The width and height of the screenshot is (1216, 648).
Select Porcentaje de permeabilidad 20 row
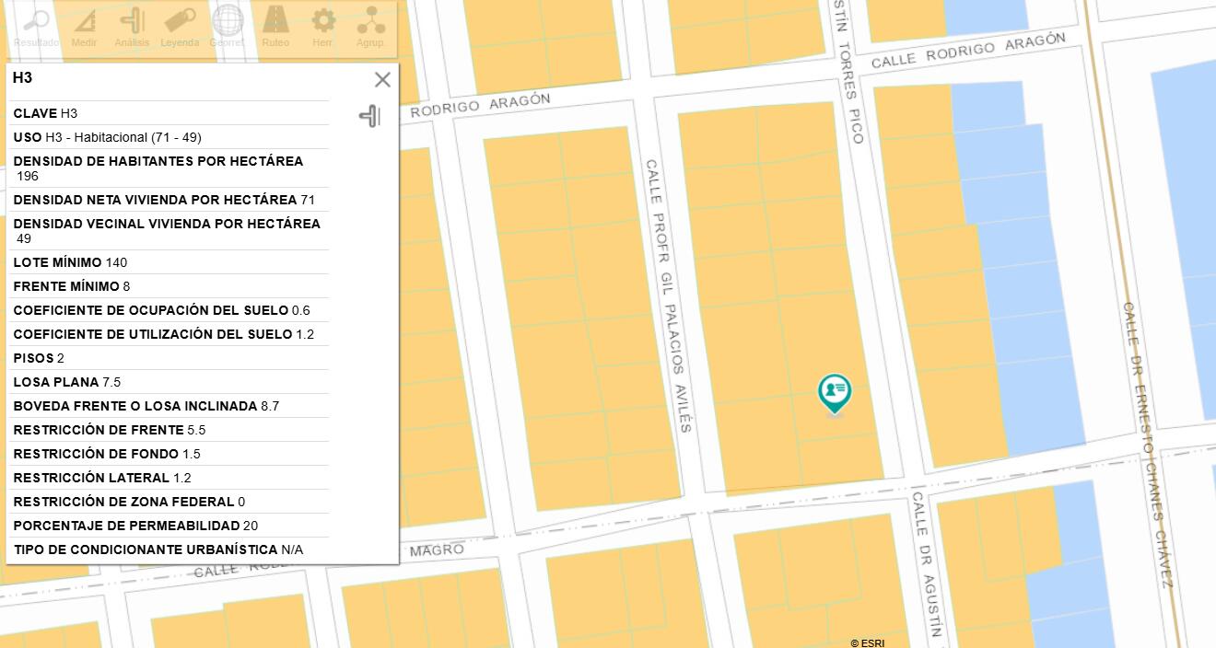pos(170,526)
